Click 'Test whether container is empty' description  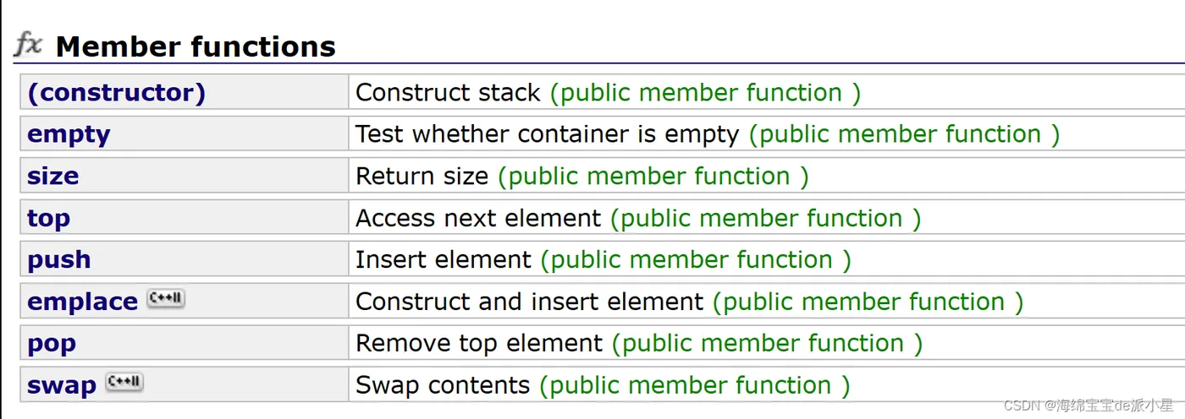(x=547, y=134)
